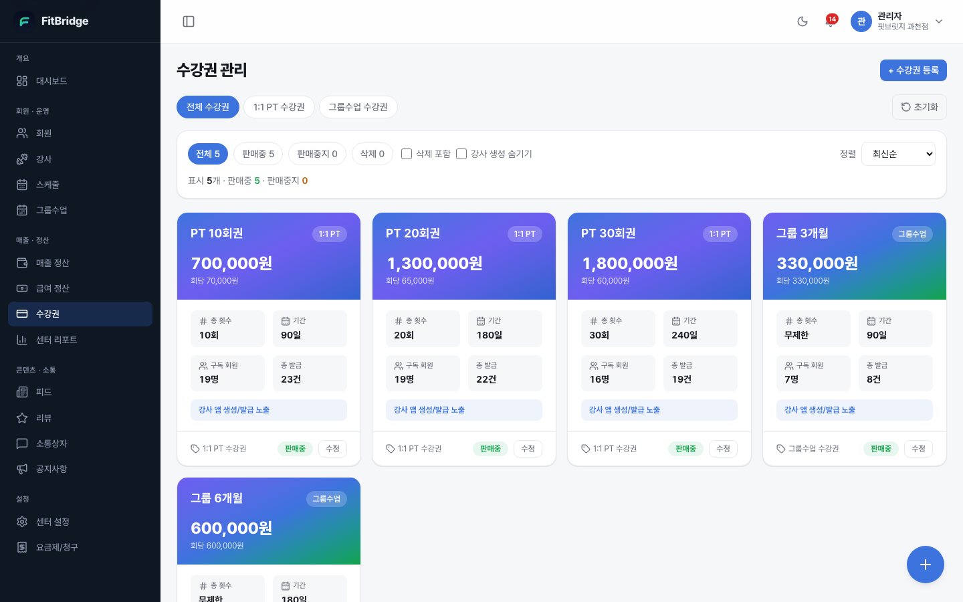Screen dimensions: 963x602
Task: Click 1:1 PT 수강권 tag on PT 10회권 card
Action: point(219,449)
